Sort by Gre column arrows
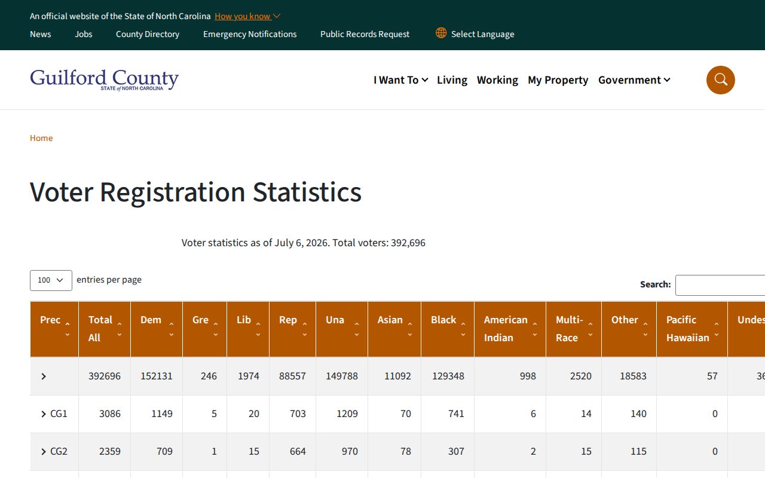The height and width of the screenshot is (478, 765). [216, 329]
